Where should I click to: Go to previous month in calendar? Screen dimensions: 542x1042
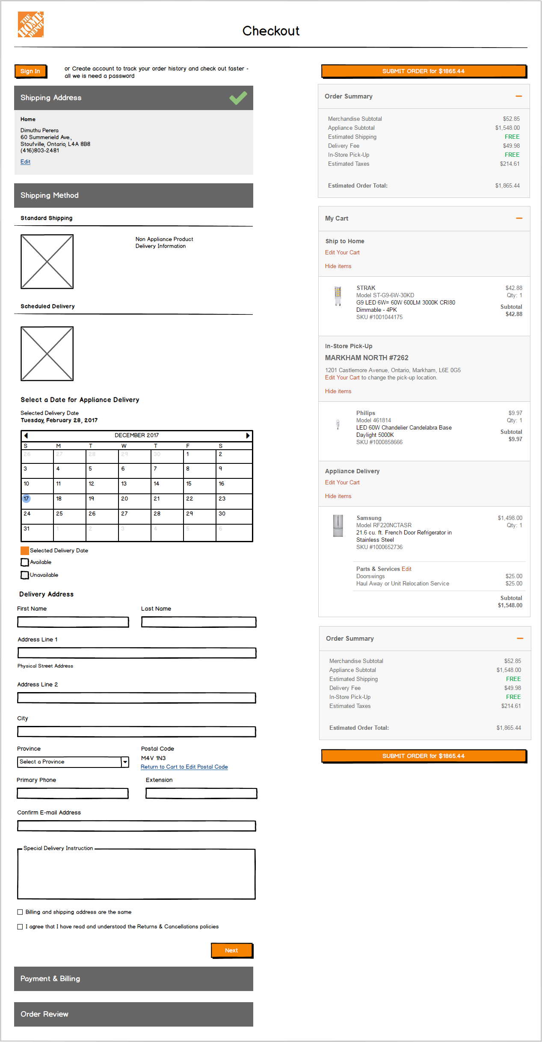(26, 436)
